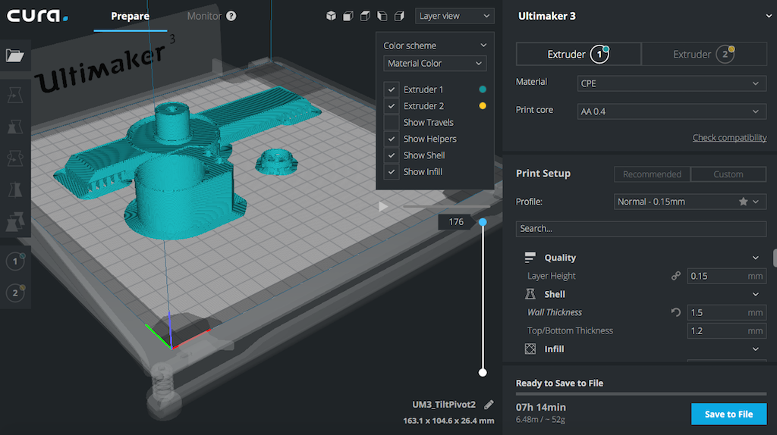Click the UM3_TiltPivot2 job name
The height and width of the screenshot is (435, 777).
tap(443, 405)
